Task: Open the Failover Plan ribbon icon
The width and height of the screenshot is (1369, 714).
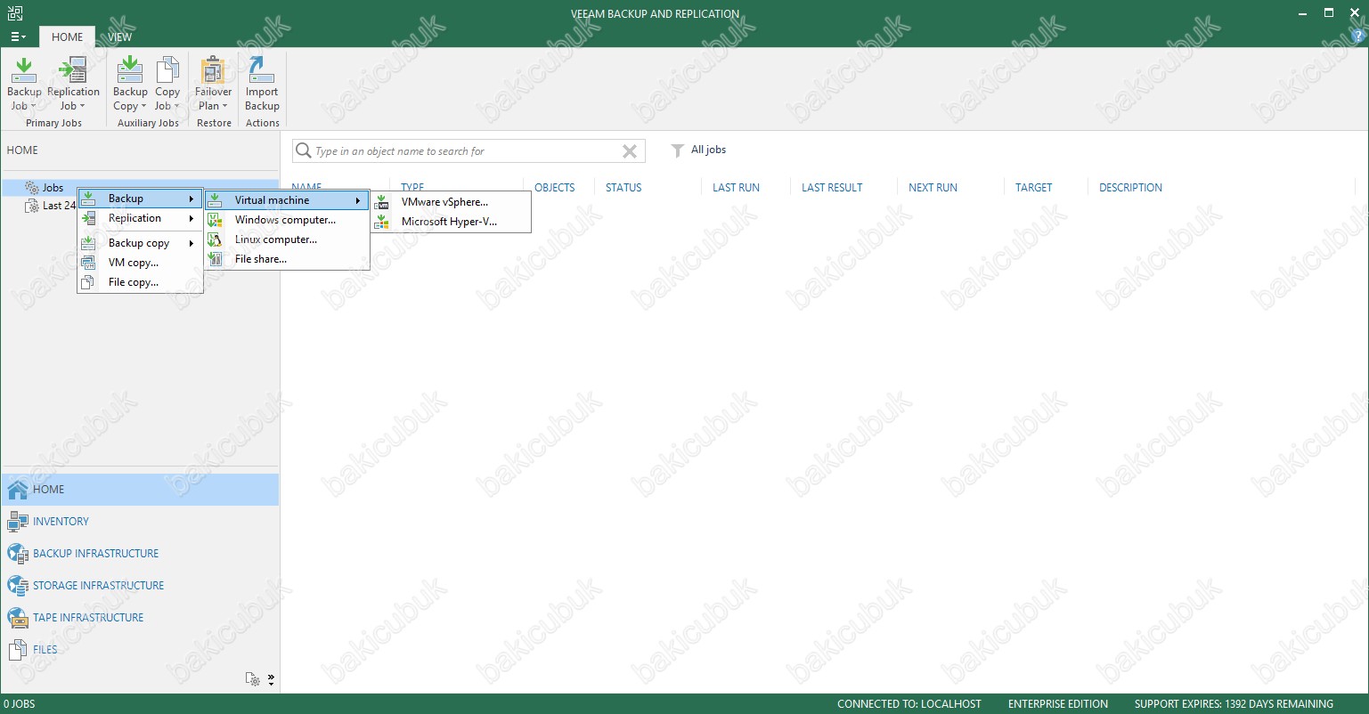Action: [213, 70]
